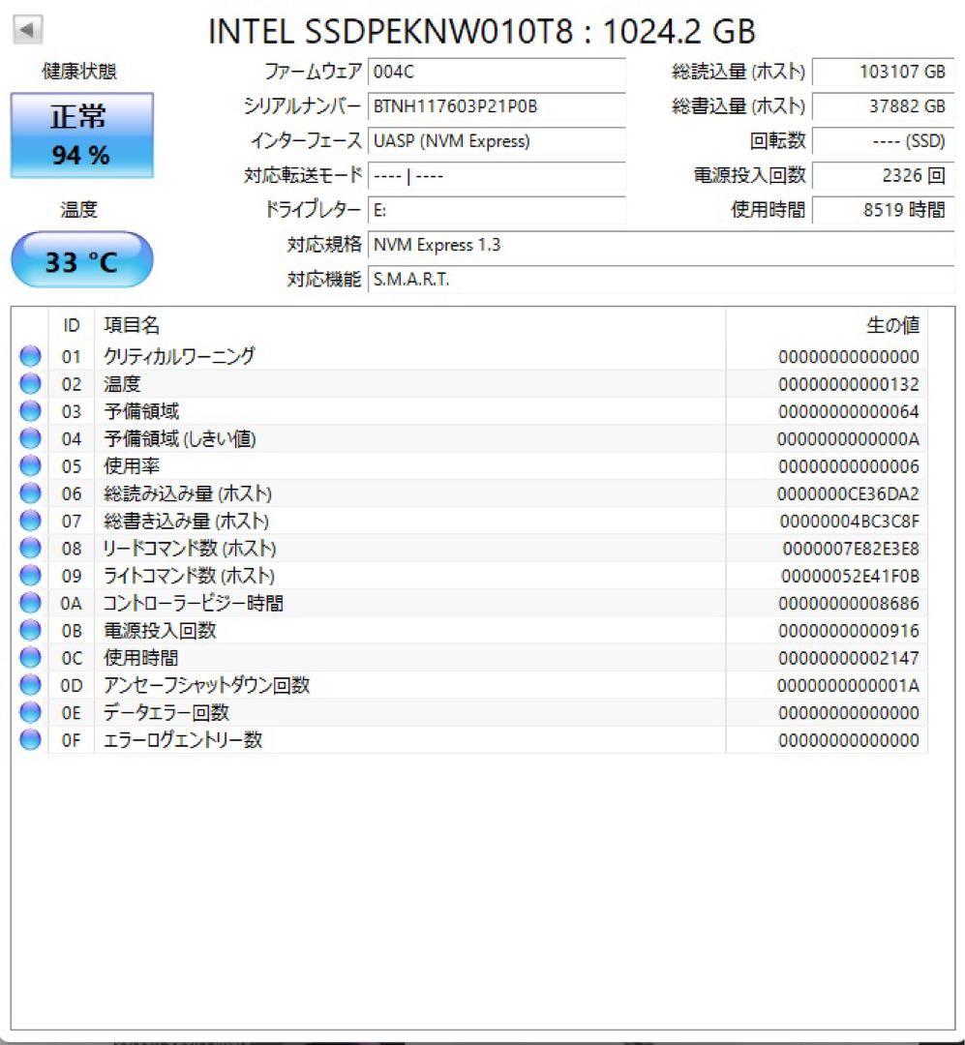Click the ID 0C cell
Screen dimensions: 965x1045
(72, 659)
